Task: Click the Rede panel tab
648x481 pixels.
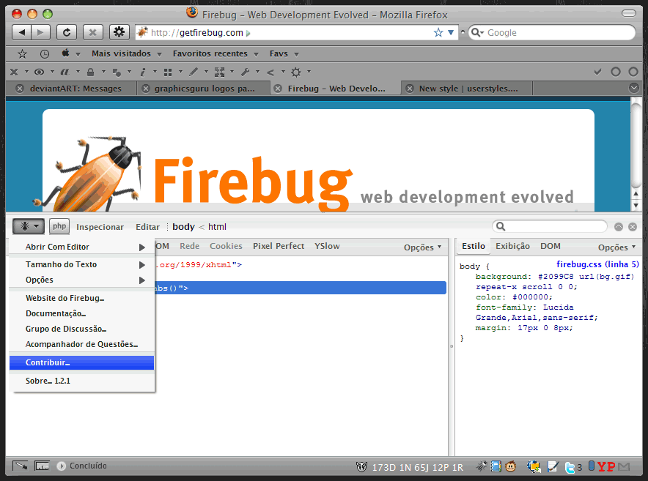Action: (190, 246)
